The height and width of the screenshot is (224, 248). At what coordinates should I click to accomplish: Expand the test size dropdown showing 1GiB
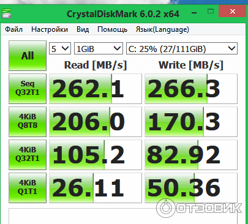pos(99,48)
